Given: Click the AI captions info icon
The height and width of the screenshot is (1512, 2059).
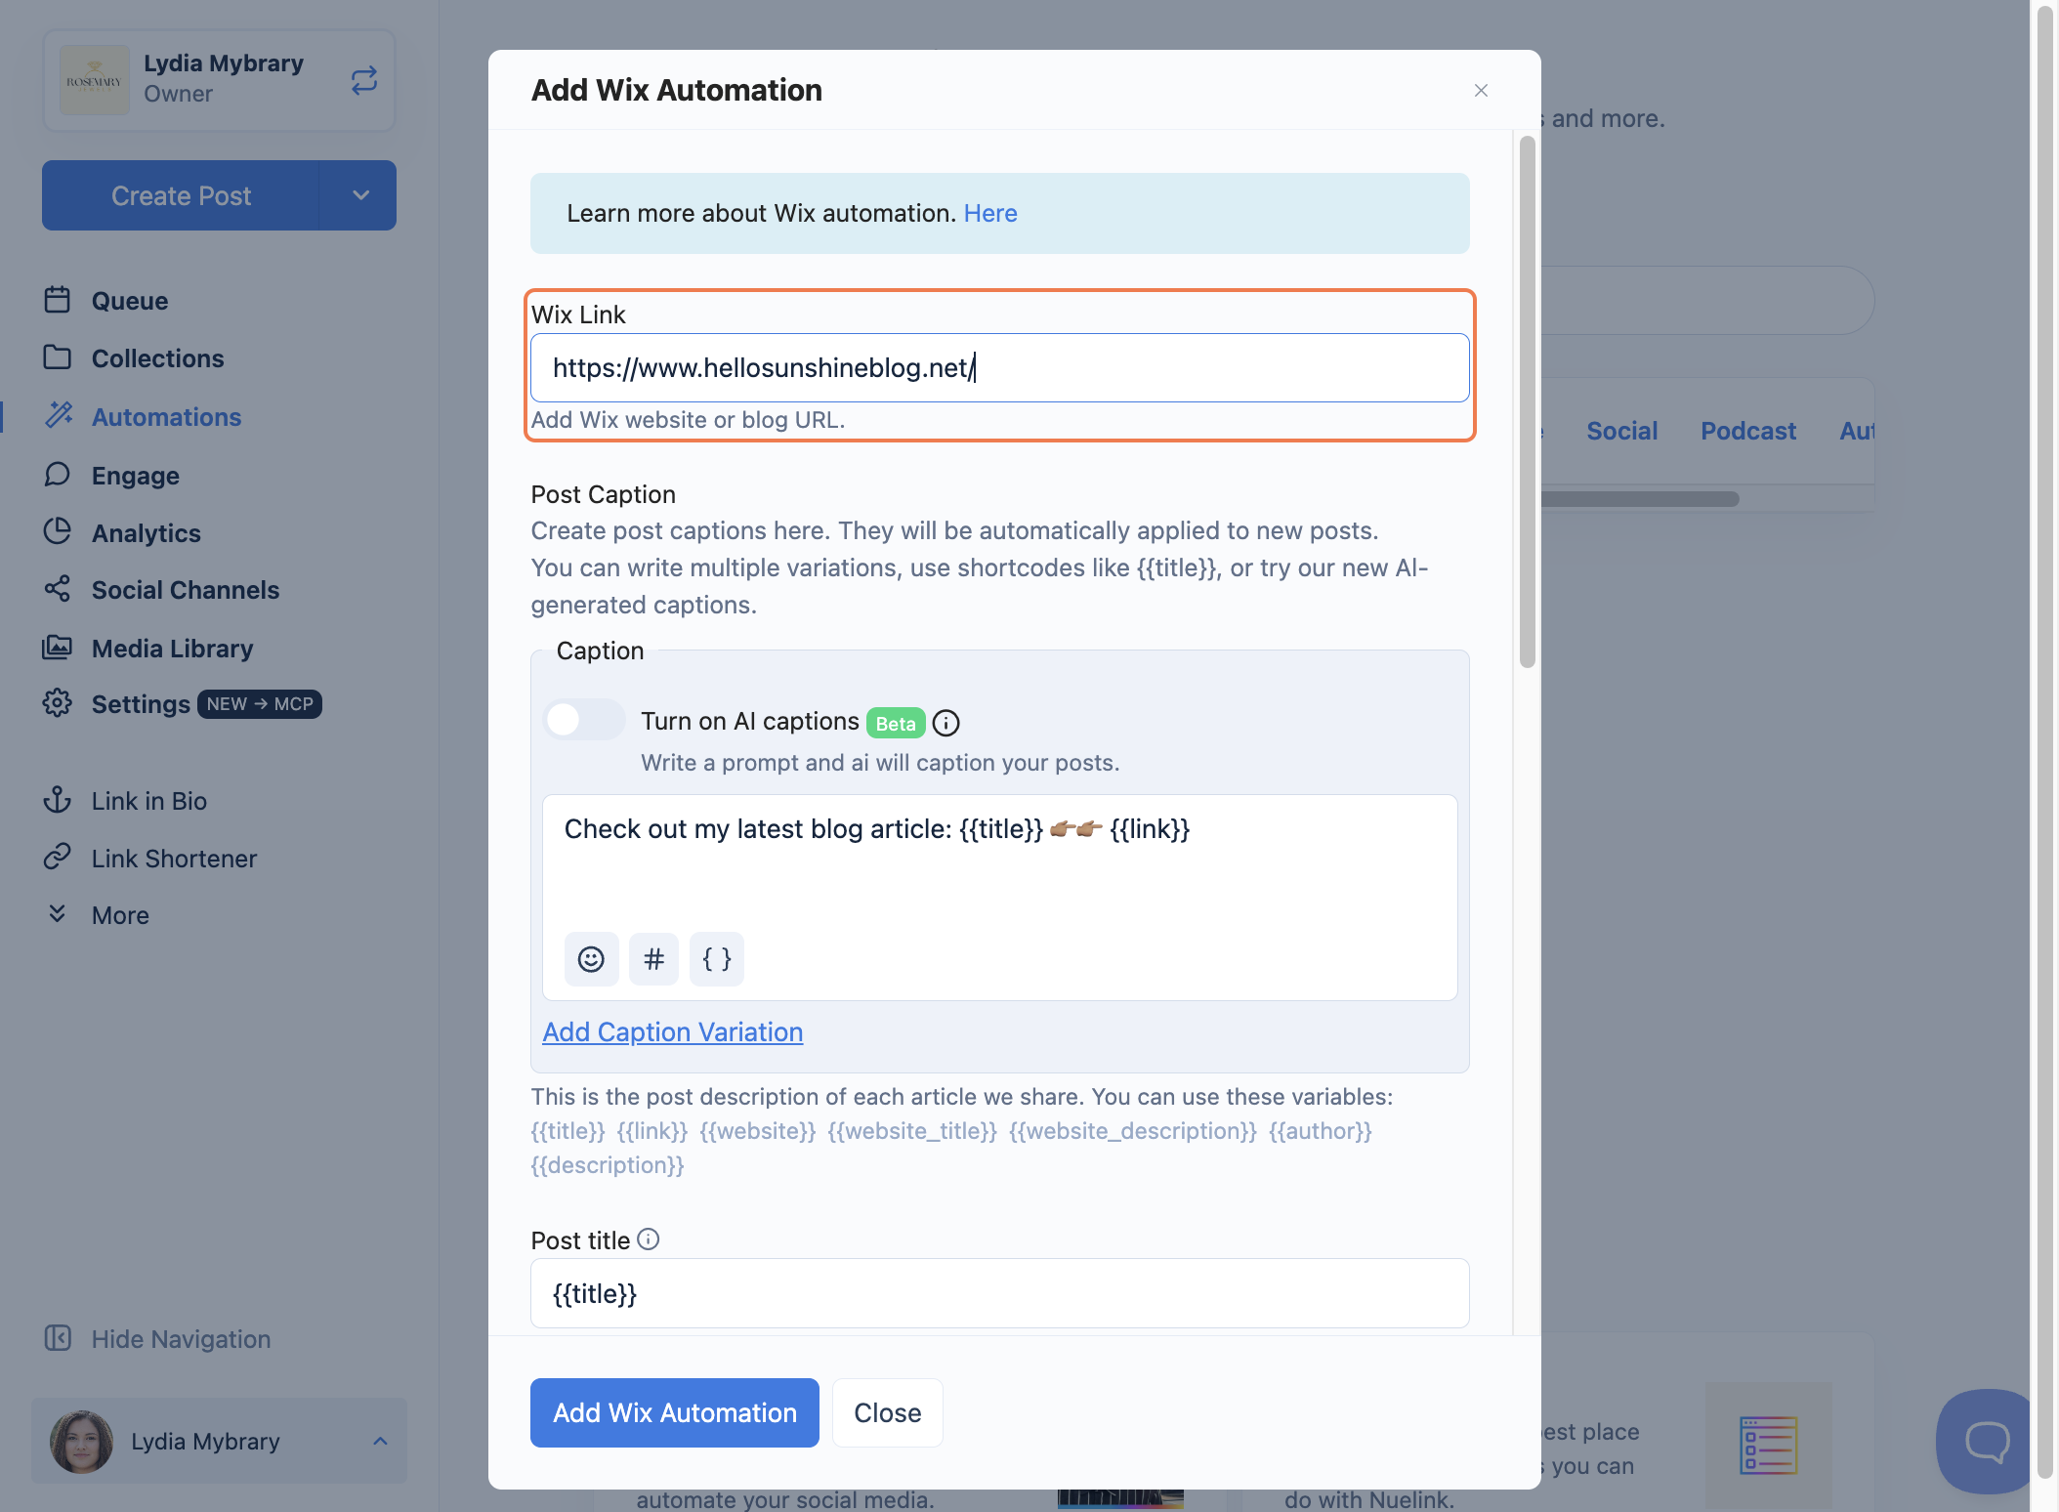Looking at the screenshot, I should pyautogui.click(x=946, y=723).
